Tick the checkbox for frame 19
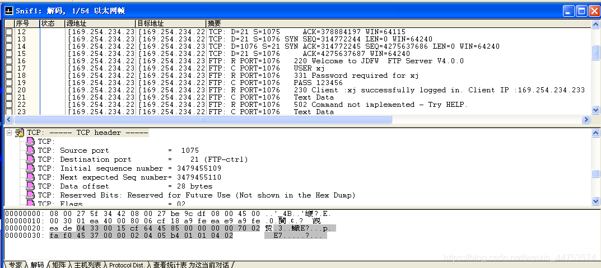This screenshot has width=601, height=268. [x=9, y=83]
